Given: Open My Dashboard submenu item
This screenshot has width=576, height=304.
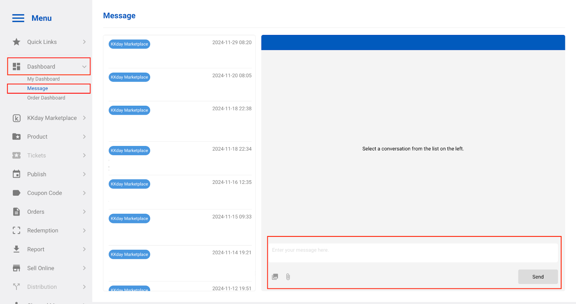Looking at the screenshot, I should click(x=44, y=79).
